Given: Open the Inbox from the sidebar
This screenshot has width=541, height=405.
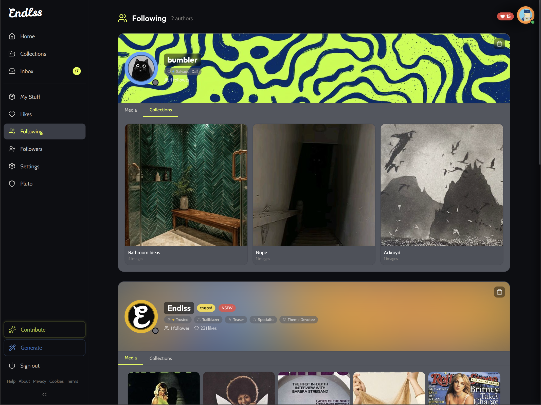Looking at the screenshot, I should (x=27, y=71).
